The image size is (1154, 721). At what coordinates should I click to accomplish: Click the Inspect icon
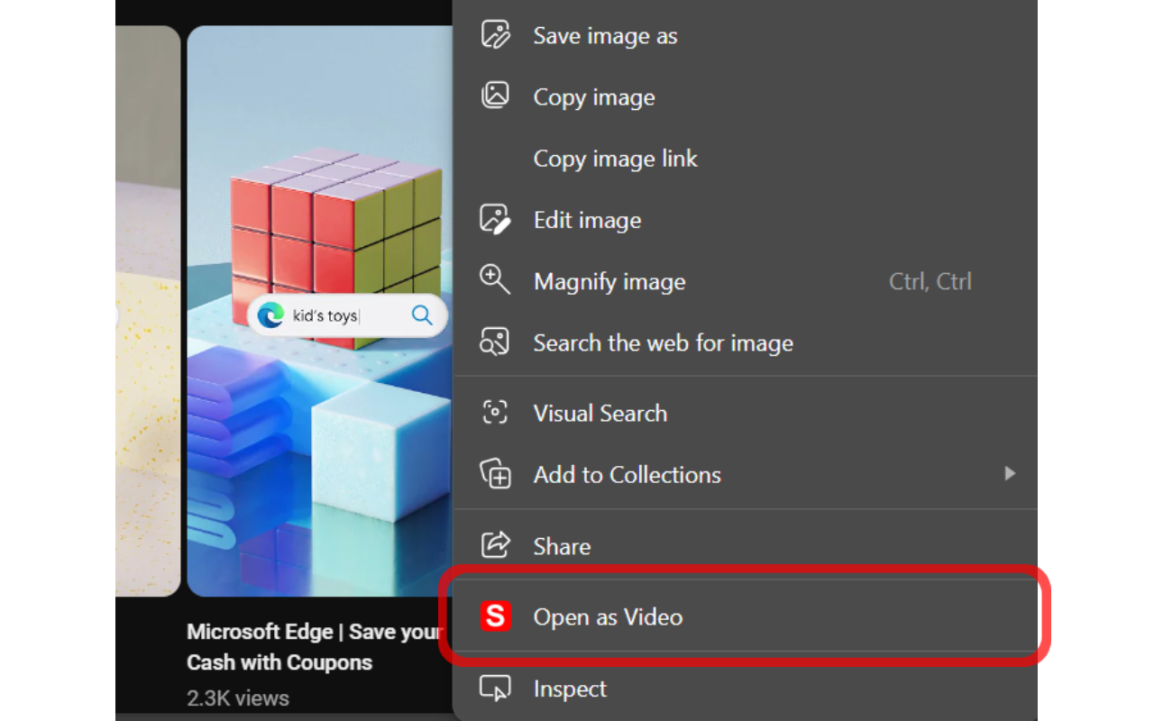[495, 689]
